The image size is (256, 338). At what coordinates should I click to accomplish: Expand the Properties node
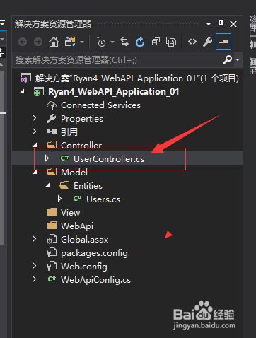[x=34, y=118]
